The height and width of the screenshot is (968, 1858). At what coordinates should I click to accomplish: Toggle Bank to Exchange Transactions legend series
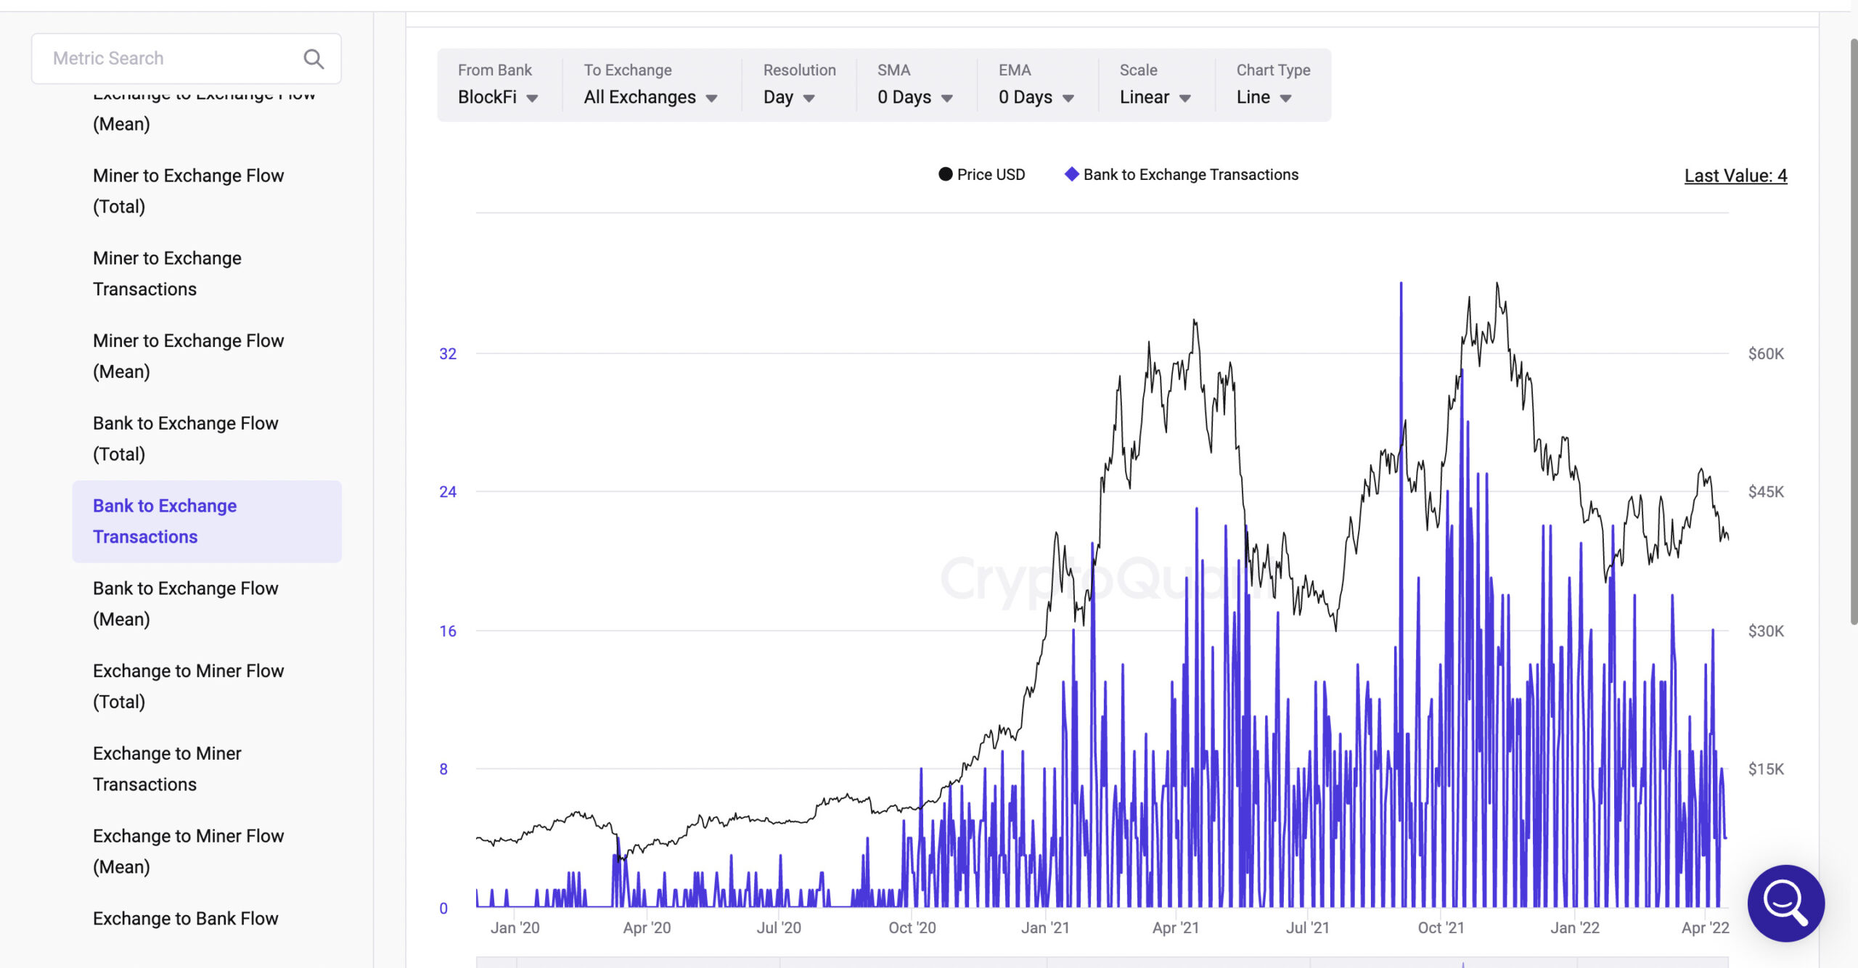[1182, 175]
